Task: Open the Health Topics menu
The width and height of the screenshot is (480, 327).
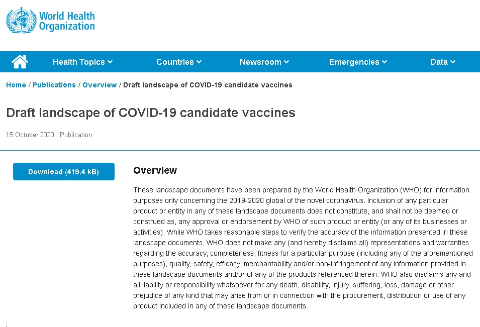Action: pos(79,62)
